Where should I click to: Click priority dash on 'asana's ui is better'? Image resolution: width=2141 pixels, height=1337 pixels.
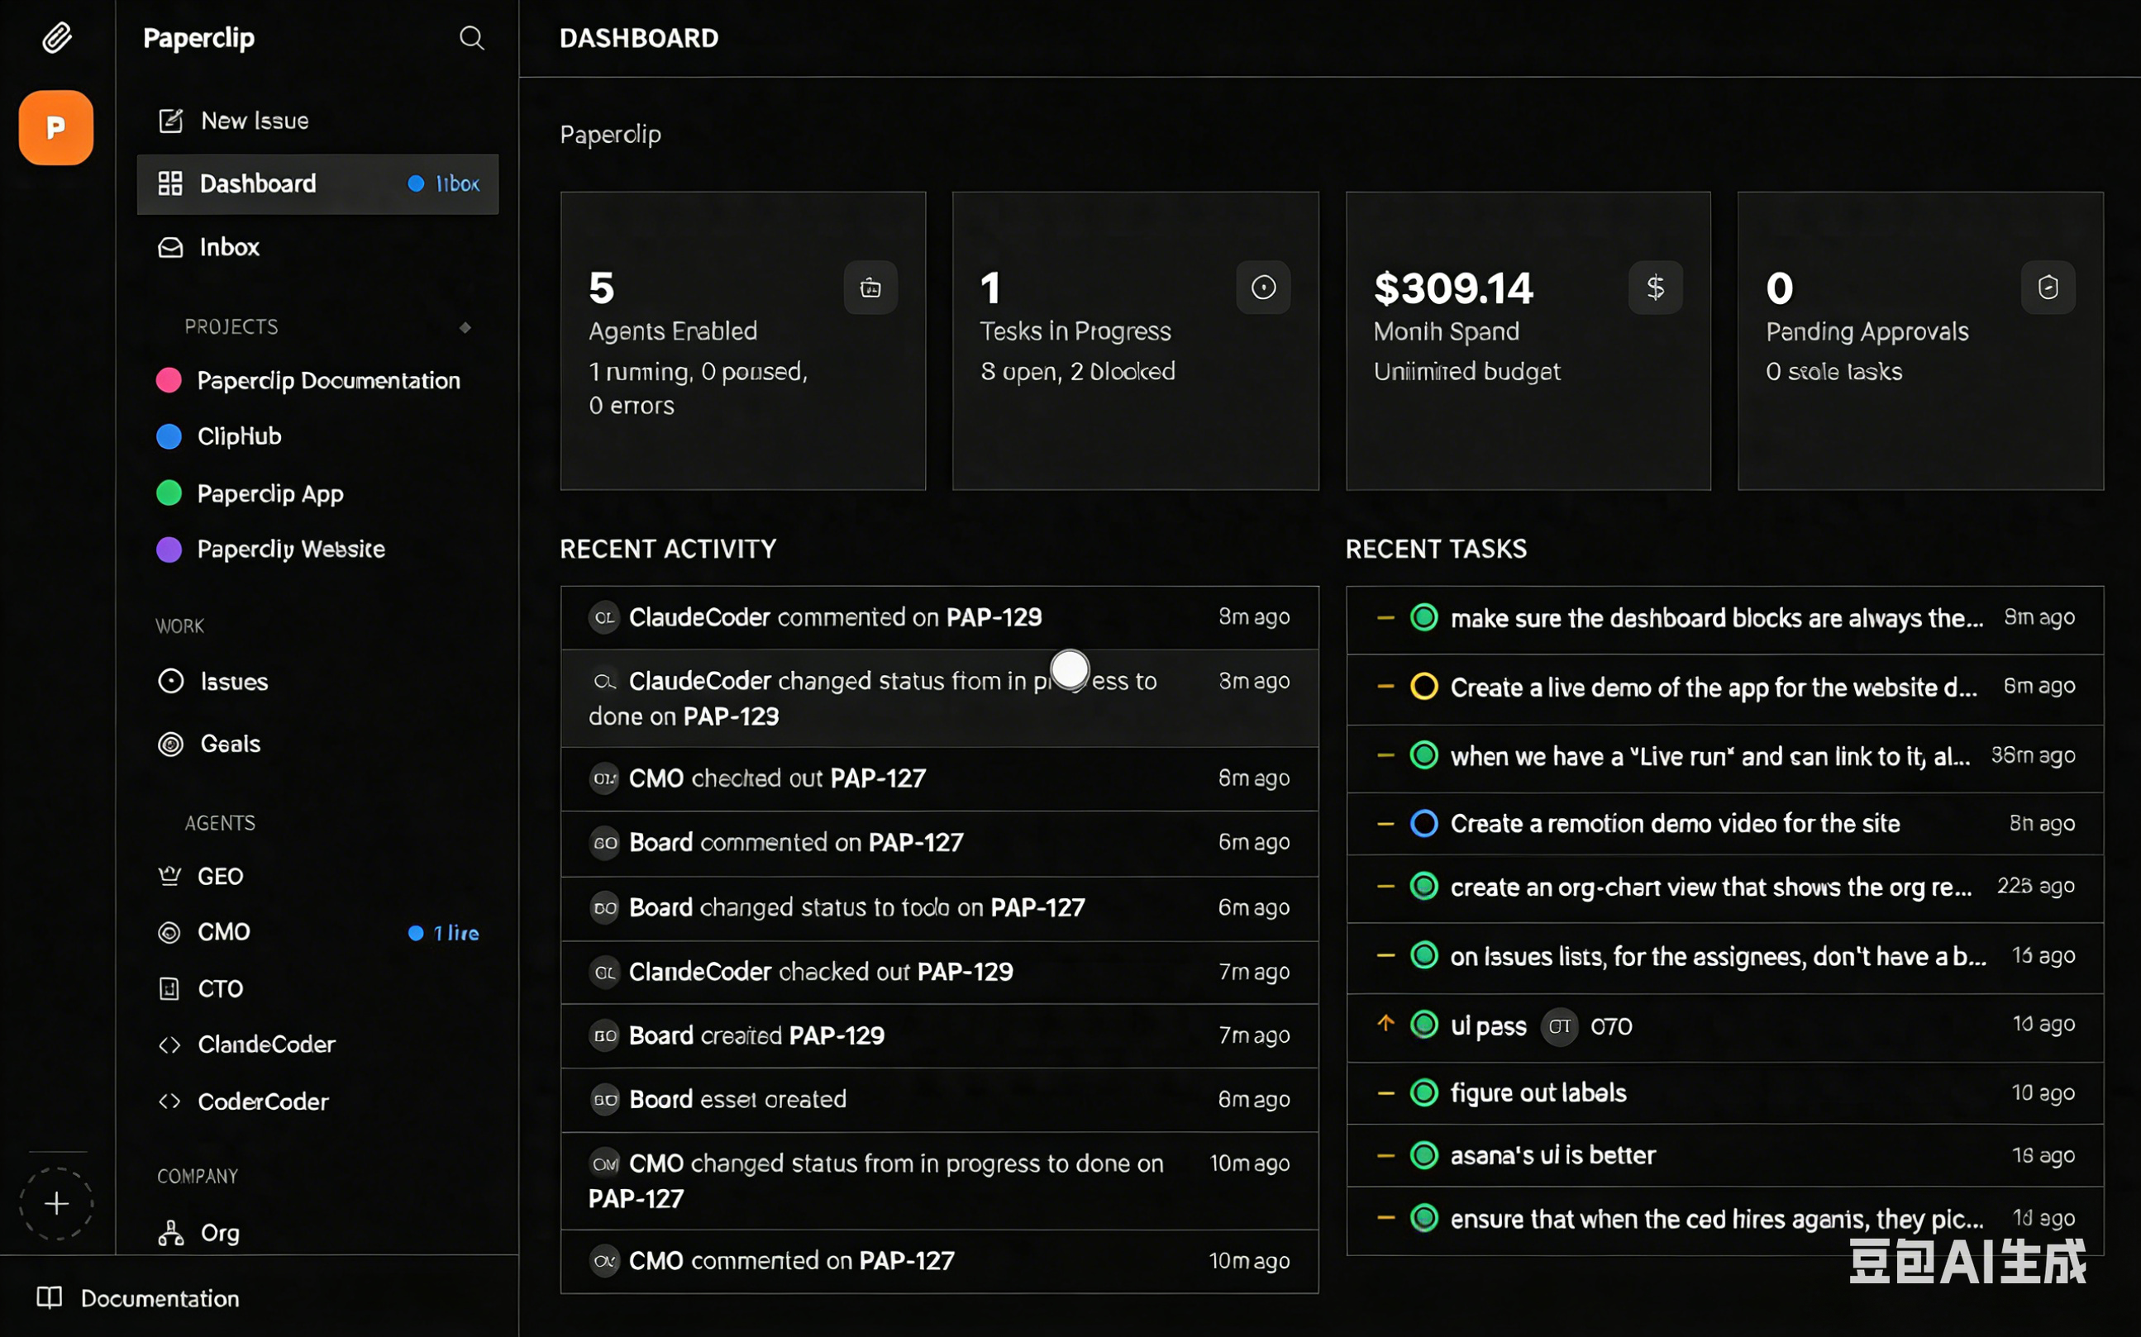coord(1385,1156)
